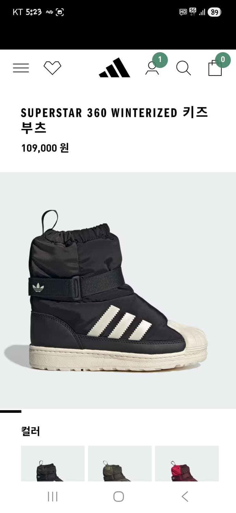Tap the SUPERSTAR 360 WINTERIZED product title

point(115,120)
